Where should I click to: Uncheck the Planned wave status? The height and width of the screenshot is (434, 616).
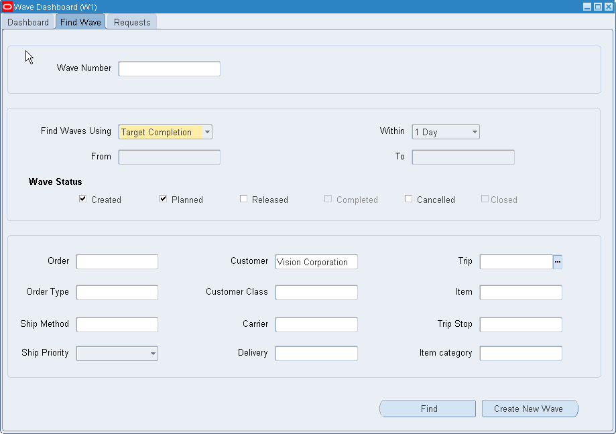(163, 198)
